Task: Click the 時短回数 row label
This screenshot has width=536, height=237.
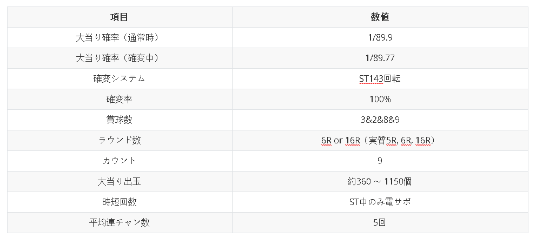Action: click(119, 202)
